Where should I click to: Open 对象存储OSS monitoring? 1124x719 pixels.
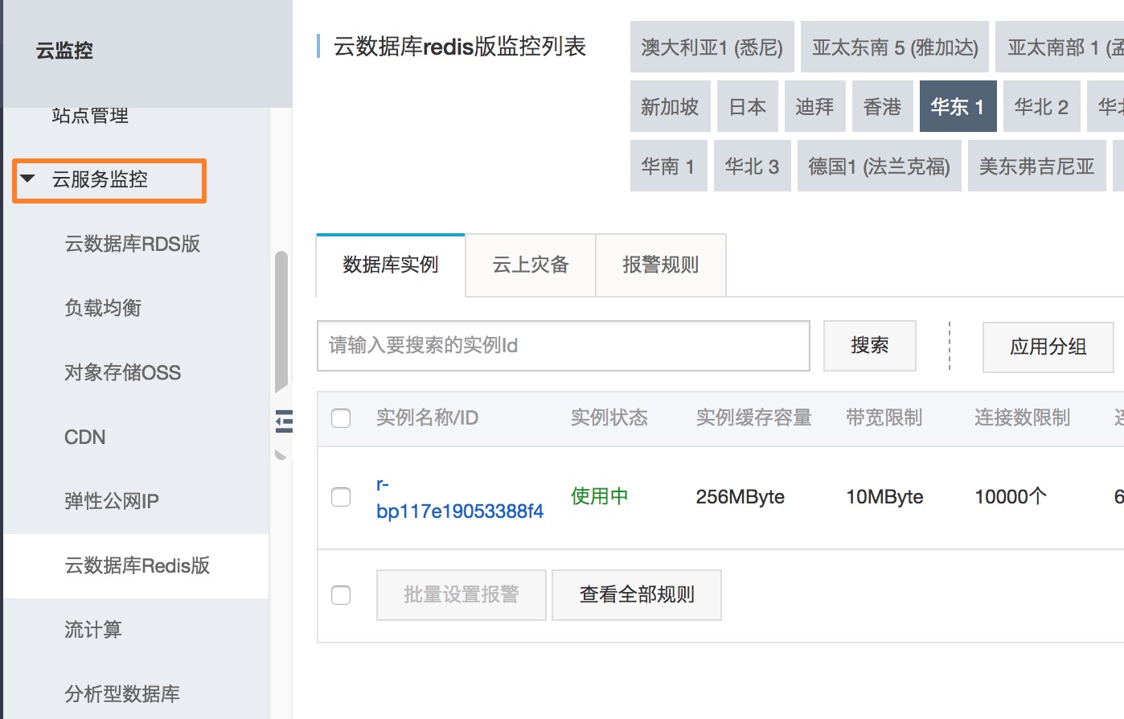pos(122,372)
